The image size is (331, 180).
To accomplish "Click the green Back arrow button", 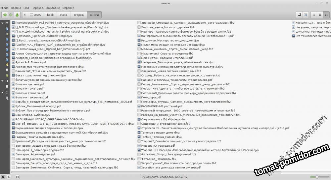I will pos(5,15).
